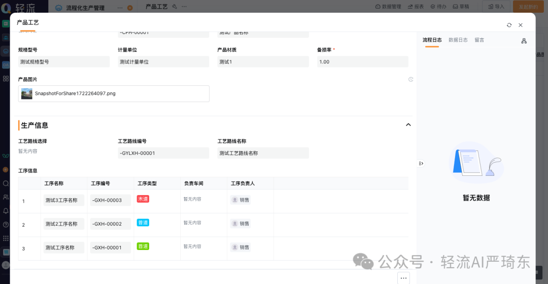Screen dimensions: 548x284
Task: Click the blue 普道 tag
Action: [x=143, y=223]
